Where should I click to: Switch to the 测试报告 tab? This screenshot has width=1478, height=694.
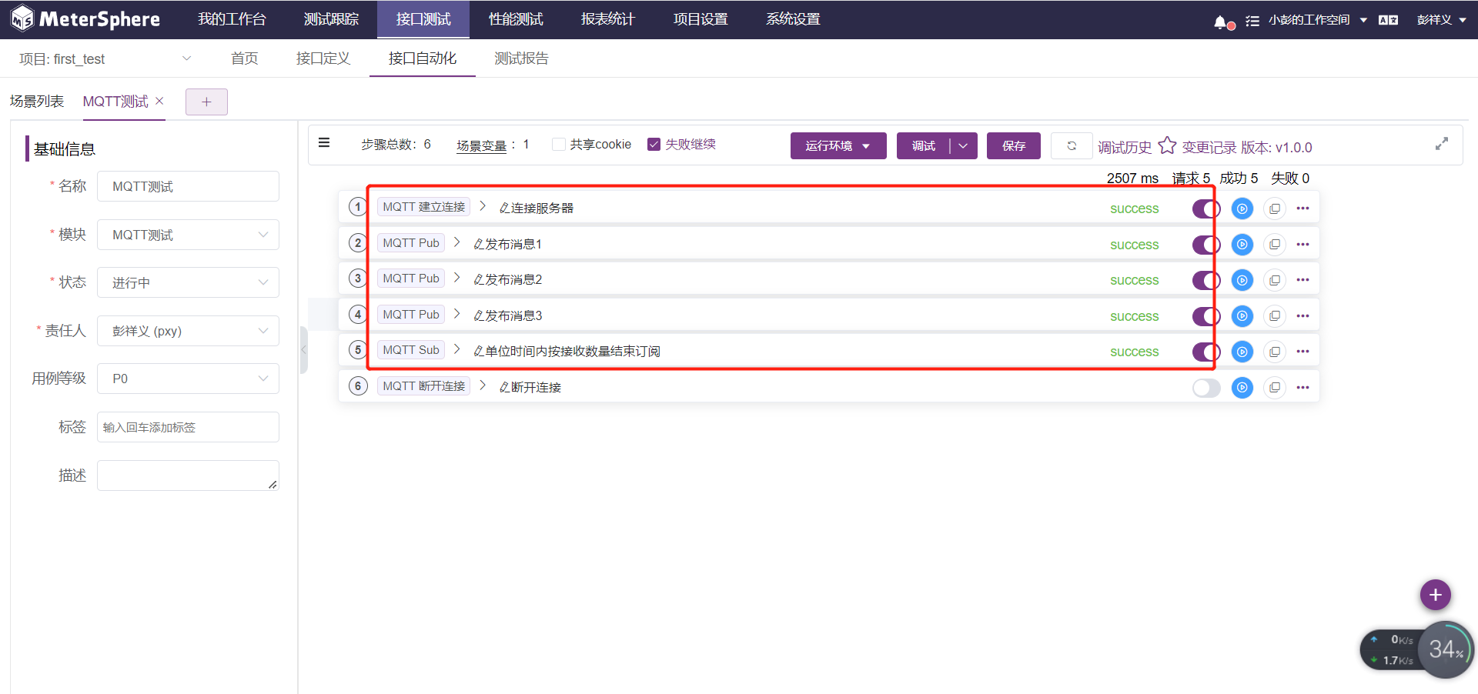[x=521, y=58]
